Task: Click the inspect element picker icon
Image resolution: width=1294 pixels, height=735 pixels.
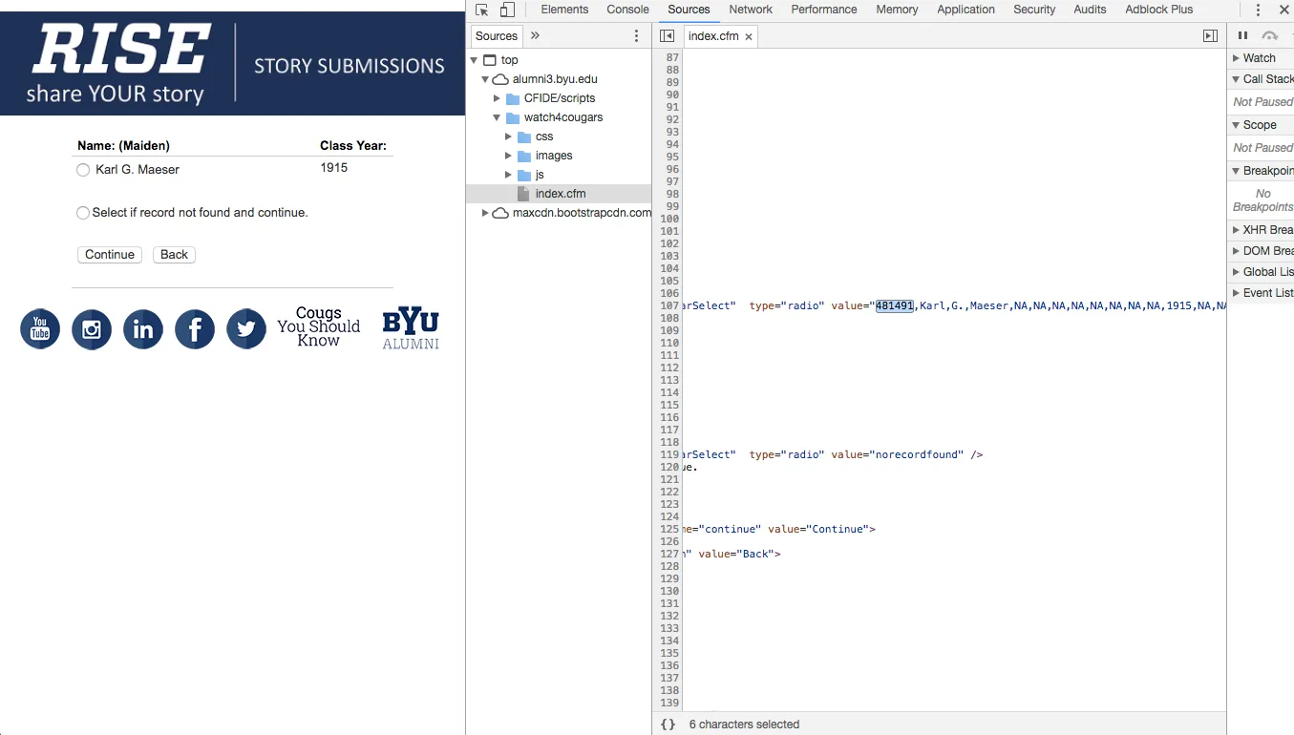Action: coord(482,10)
